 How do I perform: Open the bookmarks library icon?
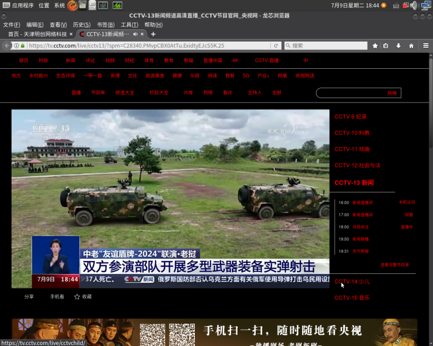click(x=386, y=46)
